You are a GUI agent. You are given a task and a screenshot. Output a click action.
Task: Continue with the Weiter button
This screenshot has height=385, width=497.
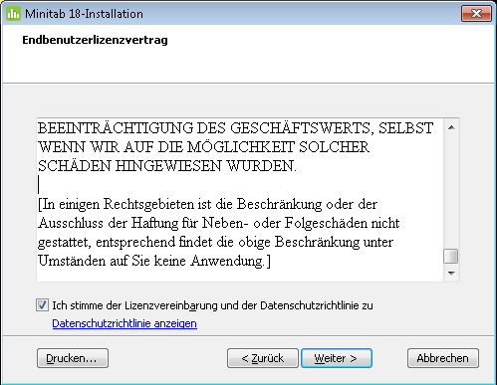(x=337, y=358)
